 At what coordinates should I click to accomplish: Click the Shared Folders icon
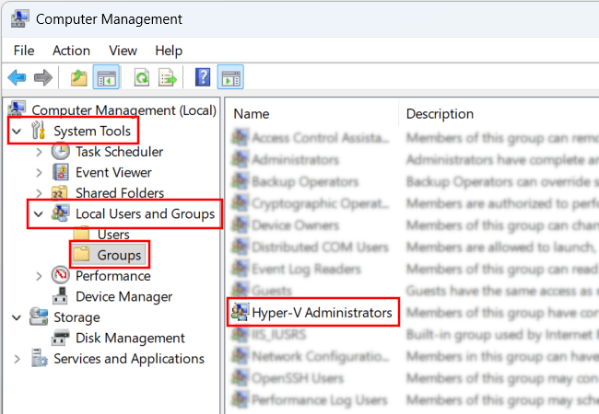[60, 193]
